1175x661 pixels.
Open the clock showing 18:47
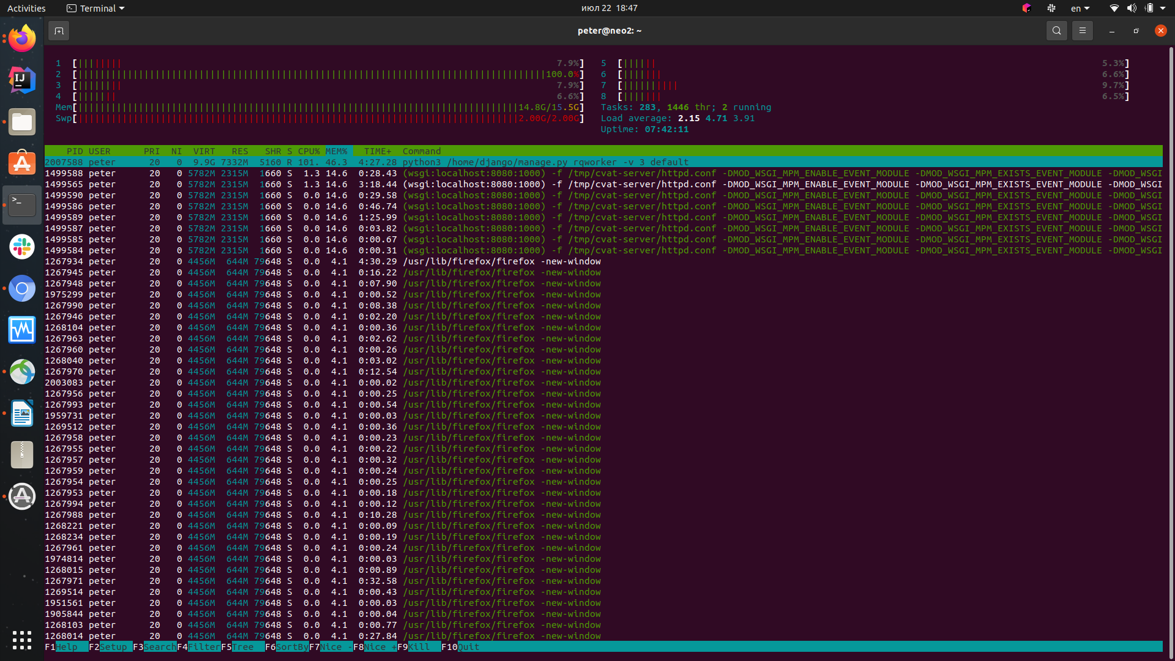[x=610, y=8]
